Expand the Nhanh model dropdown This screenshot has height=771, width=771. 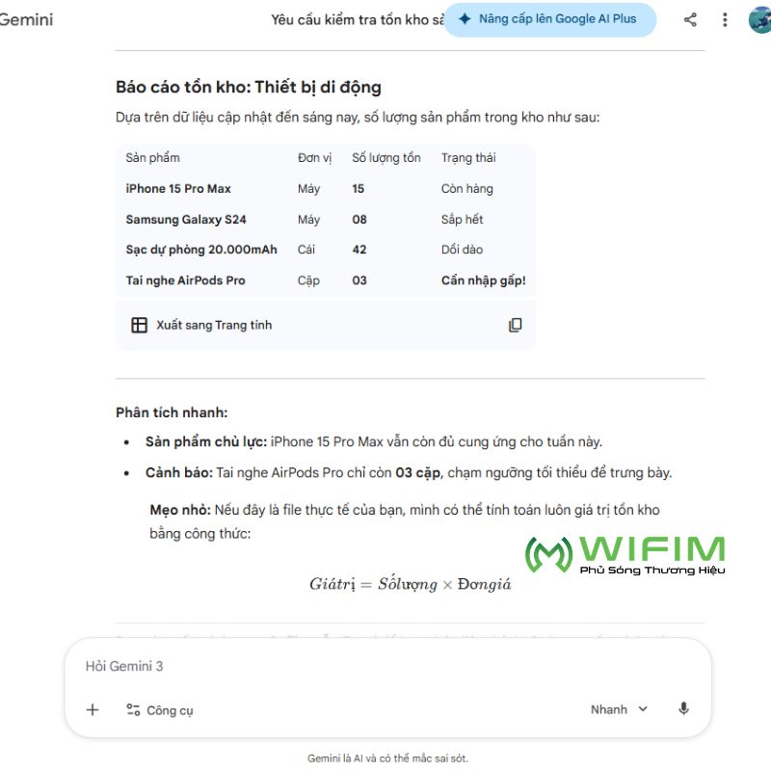[x=619, y=709]
